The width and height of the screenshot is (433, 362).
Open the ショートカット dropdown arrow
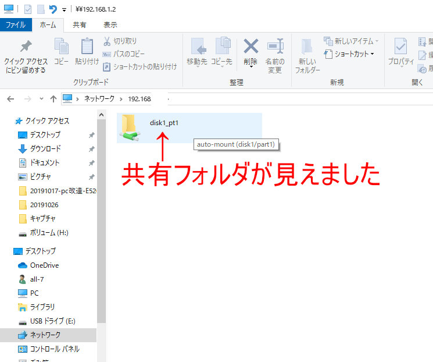pos(372,54)
